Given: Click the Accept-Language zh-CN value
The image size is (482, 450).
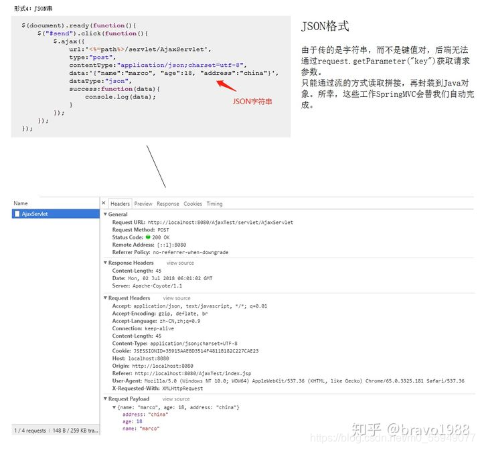Looking at the screenshot, I should (180, 321).
